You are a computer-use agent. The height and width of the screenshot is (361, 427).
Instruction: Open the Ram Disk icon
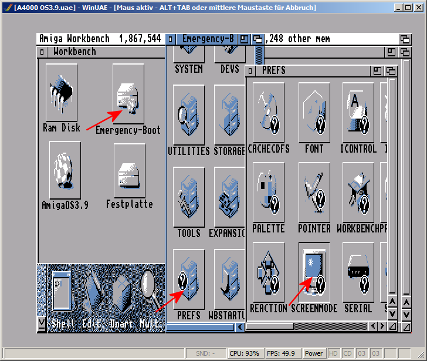pos(62,93)
